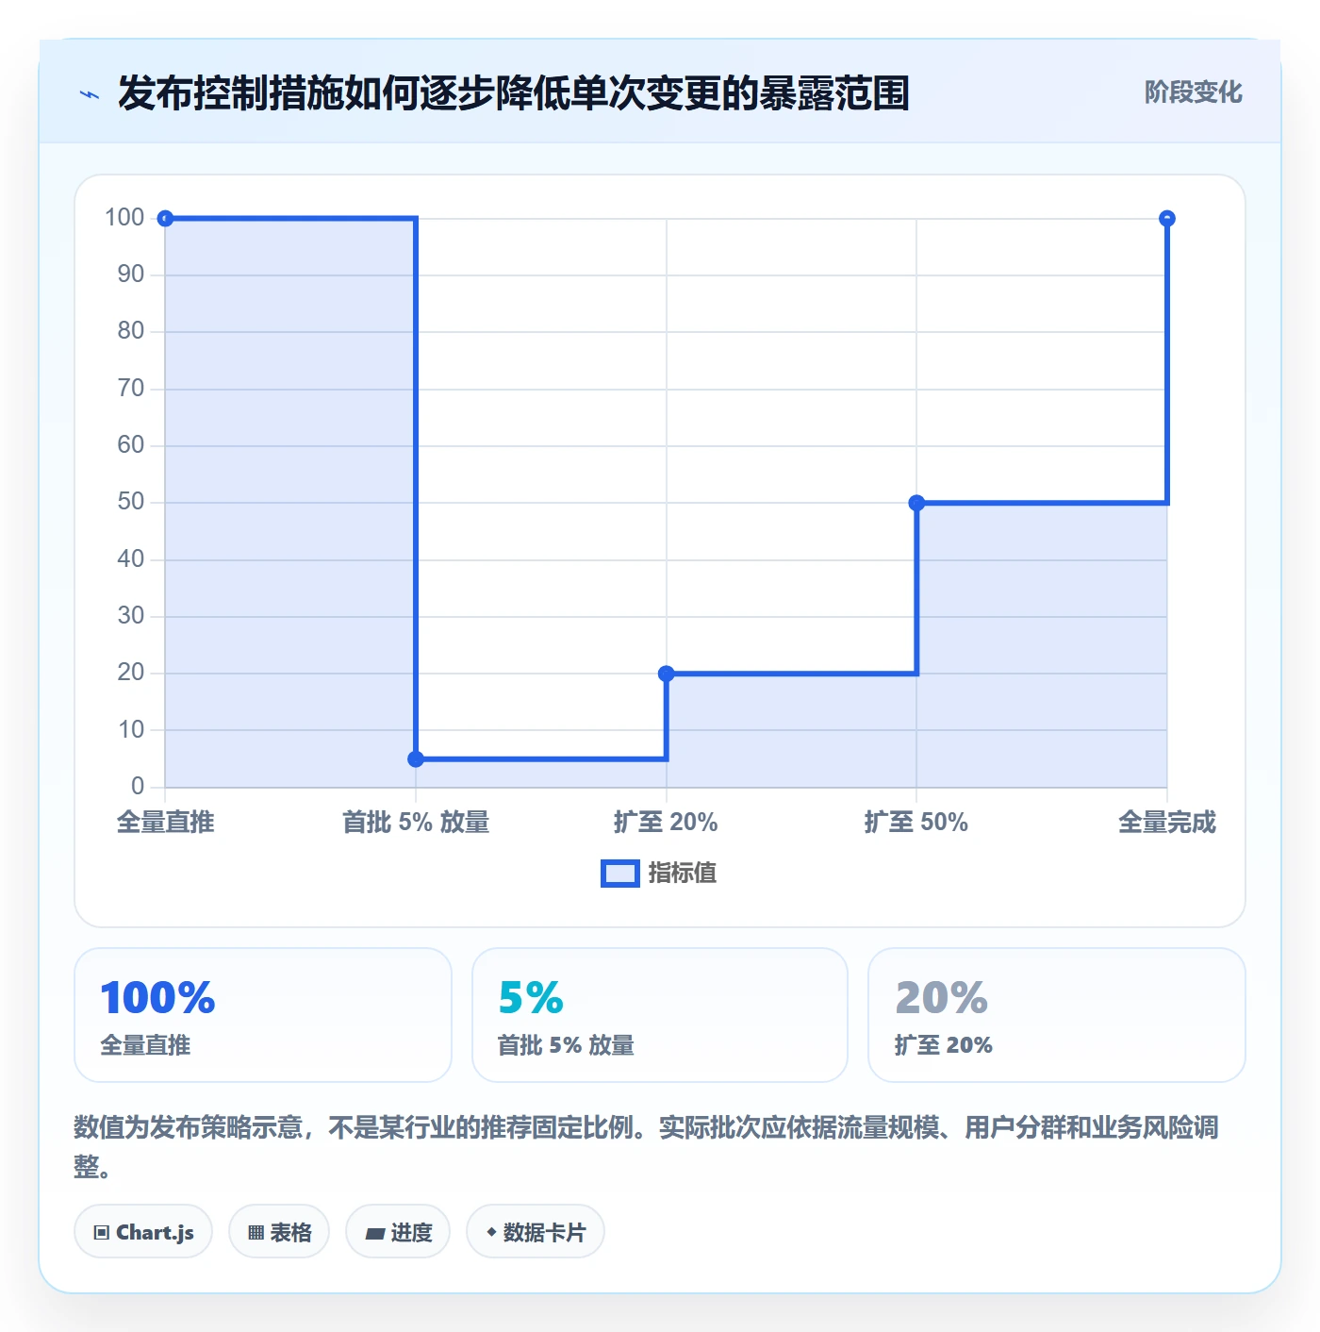Viewport: 1320px width, 1332px height.
Task: Click the data point for 首批 5% 放量
Action: [x=416, y=759]
